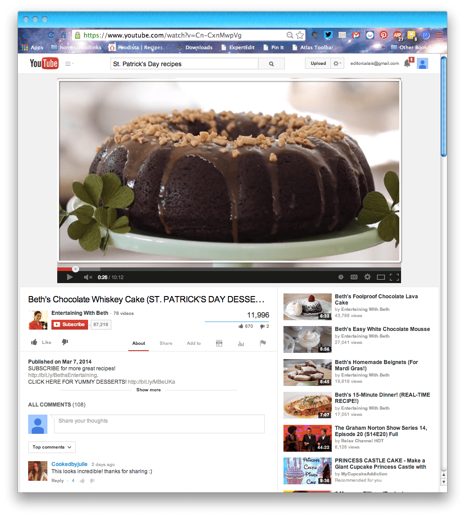Open notifications via the bell icon
Image resolution: width=465 pixels, height=517 pixels.
pos(407,63)
